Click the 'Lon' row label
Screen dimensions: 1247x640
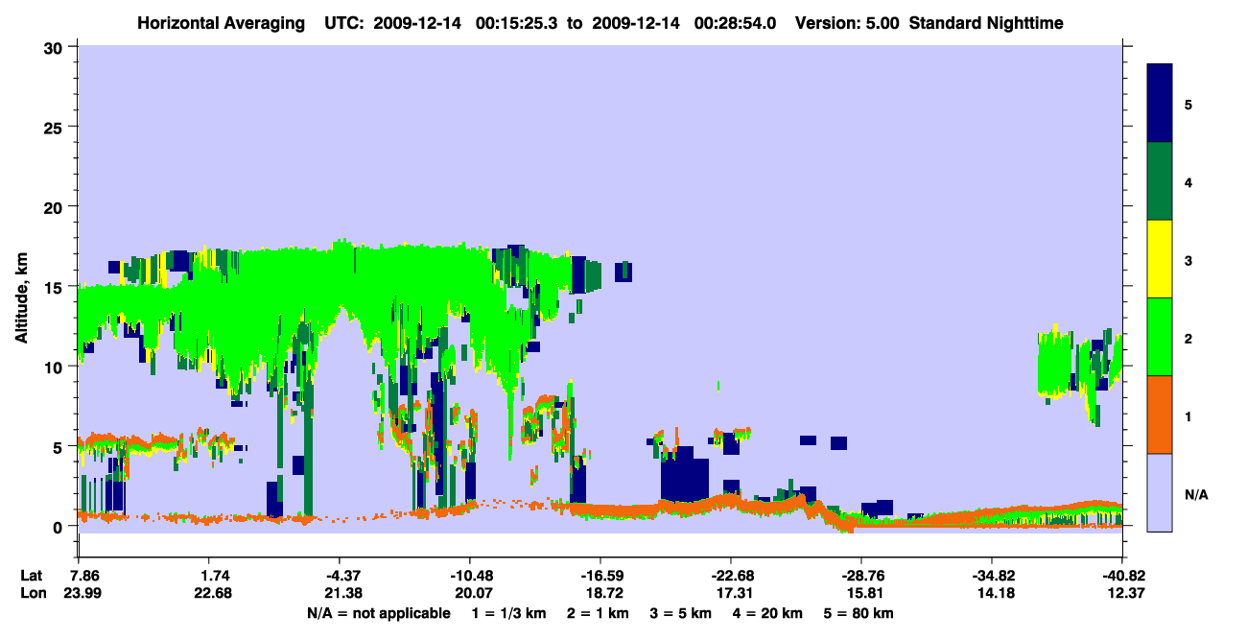point(32,593)
